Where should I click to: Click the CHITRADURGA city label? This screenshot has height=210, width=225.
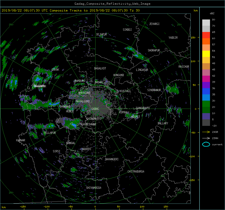click(136, 172)
